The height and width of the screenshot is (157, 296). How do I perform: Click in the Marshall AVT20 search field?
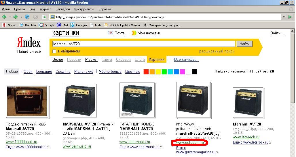(144, 44)
